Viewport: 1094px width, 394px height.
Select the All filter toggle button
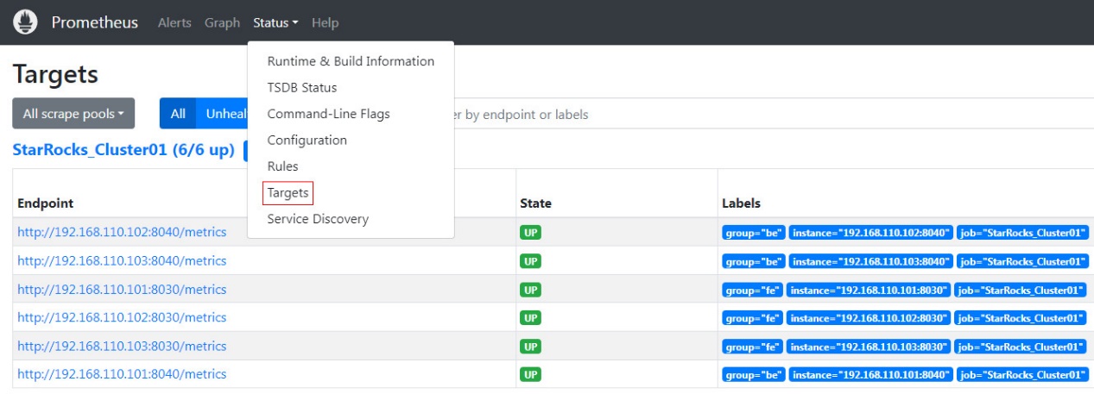[178, 114]
